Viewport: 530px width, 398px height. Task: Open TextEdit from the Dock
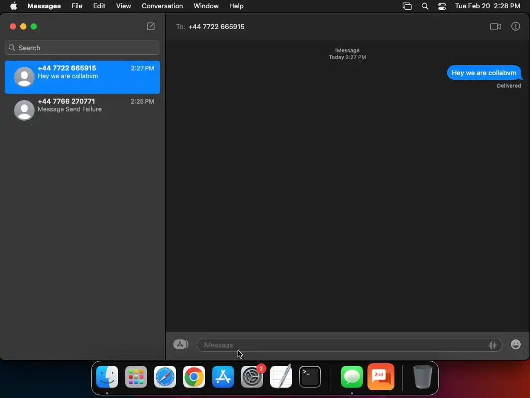click(x=281, y=377)
